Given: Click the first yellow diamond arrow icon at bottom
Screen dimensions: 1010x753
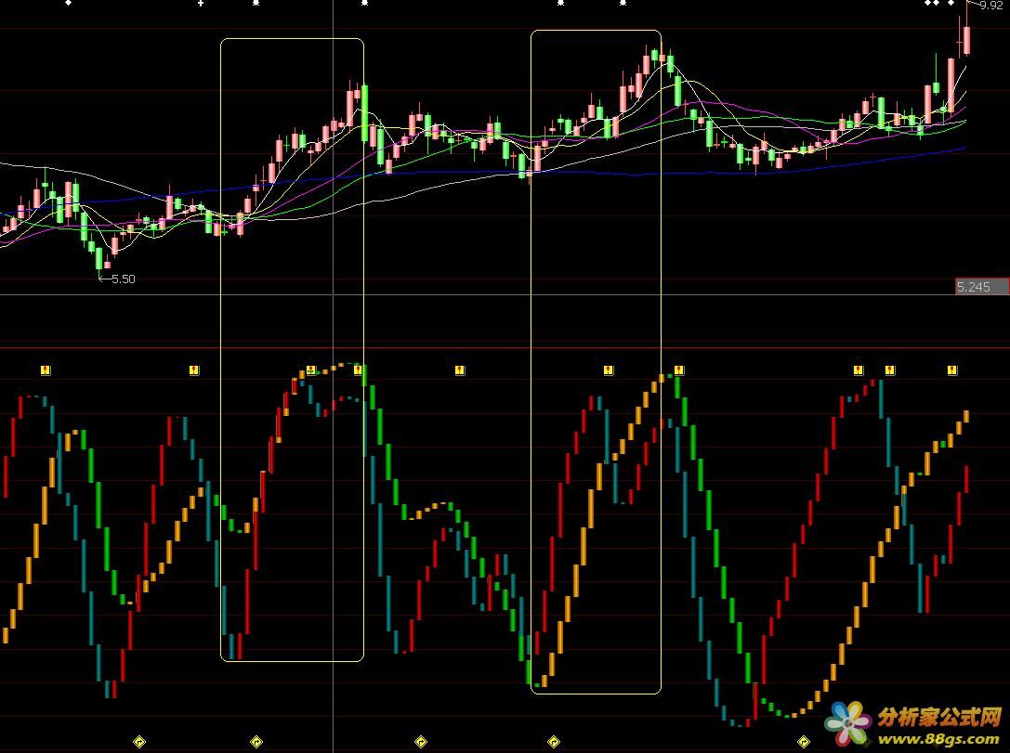Looking at the screenshot, I should [x=139, y=742].
